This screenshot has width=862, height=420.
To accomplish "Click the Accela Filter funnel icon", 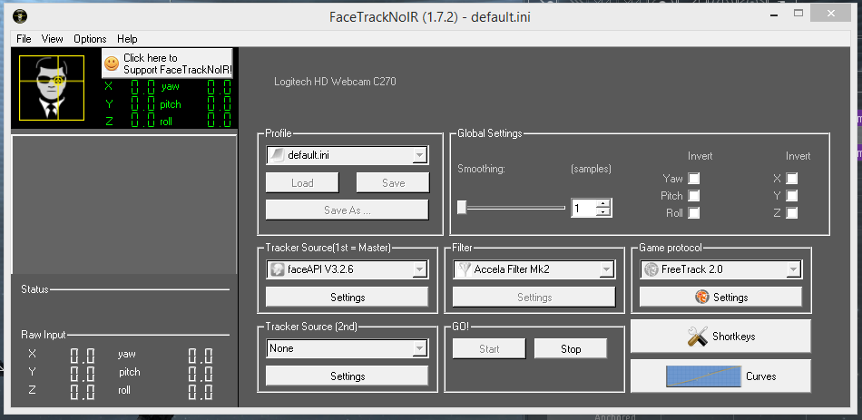I will (465, 269).
